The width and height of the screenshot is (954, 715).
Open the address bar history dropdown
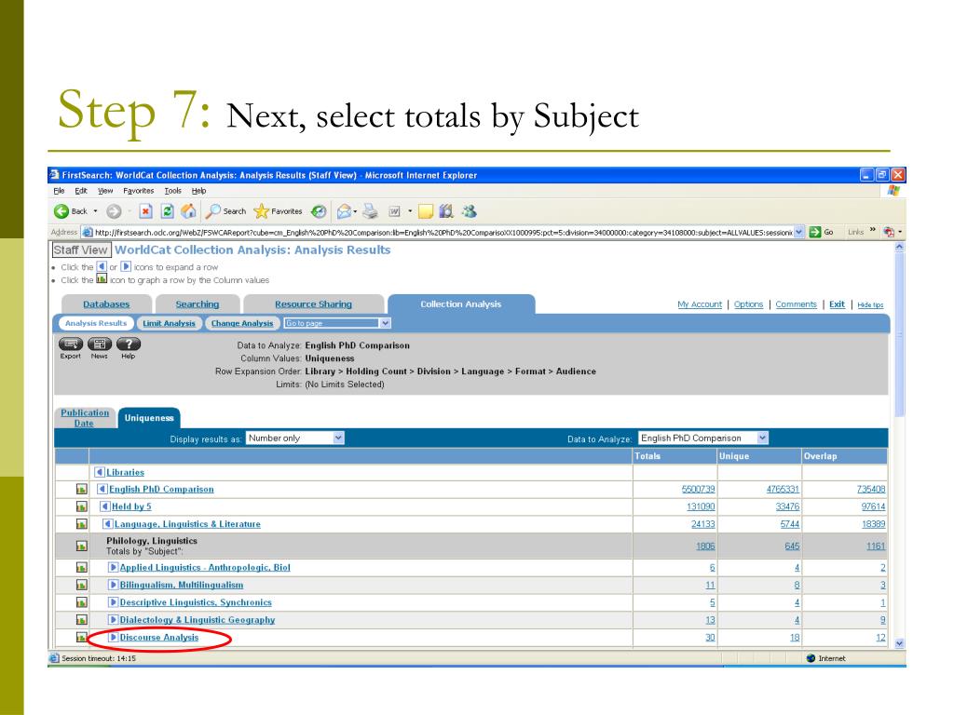pos(799,232)
